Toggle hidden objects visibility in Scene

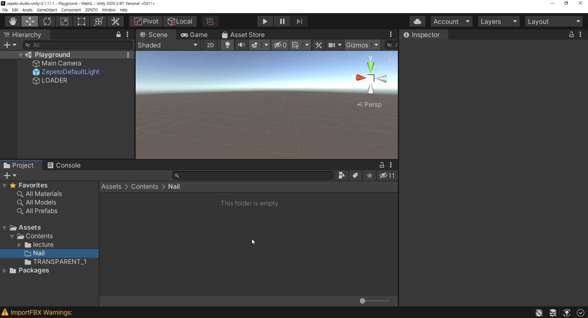click(280, 45)
